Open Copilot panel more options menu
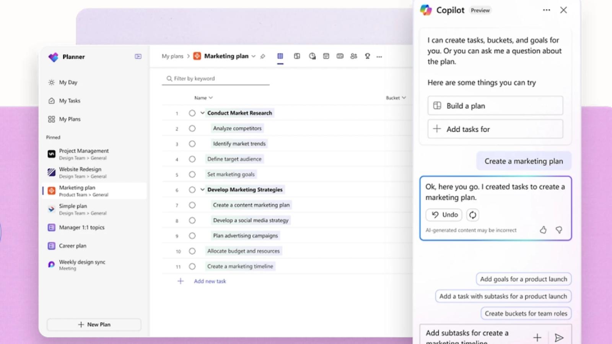 click(547, 10)
